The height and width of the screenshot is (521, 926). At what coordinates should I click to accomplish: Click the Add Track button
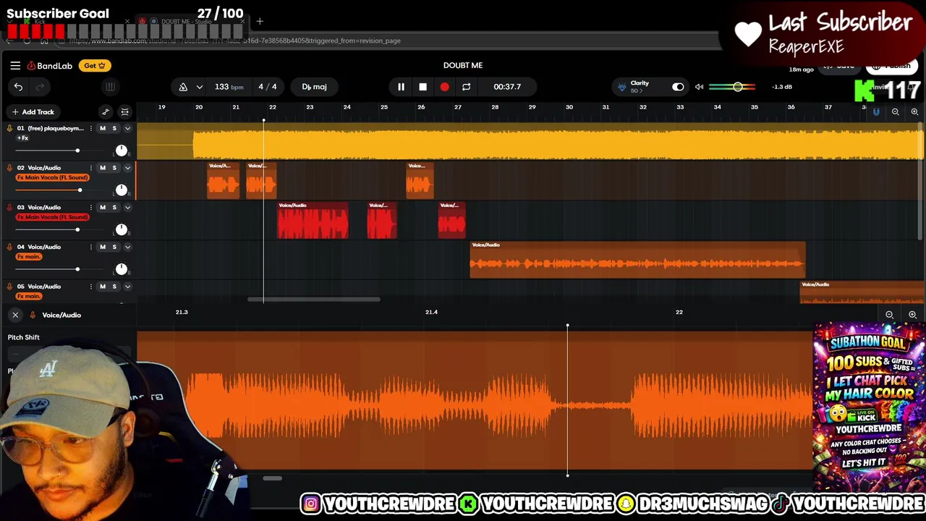(x=33, y=112)
